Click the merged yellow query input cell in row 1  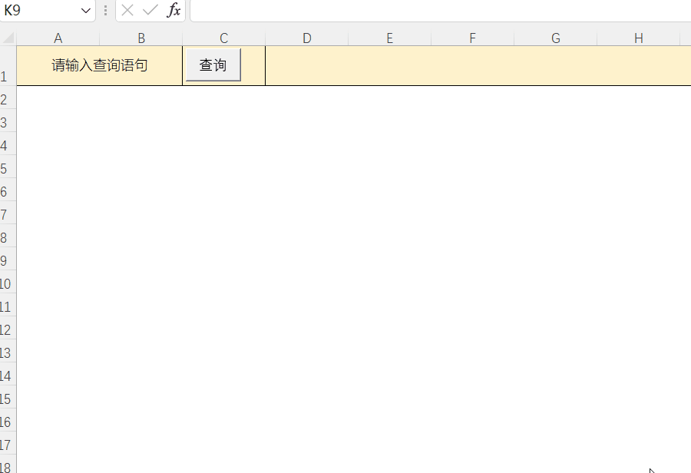[478, 65]
